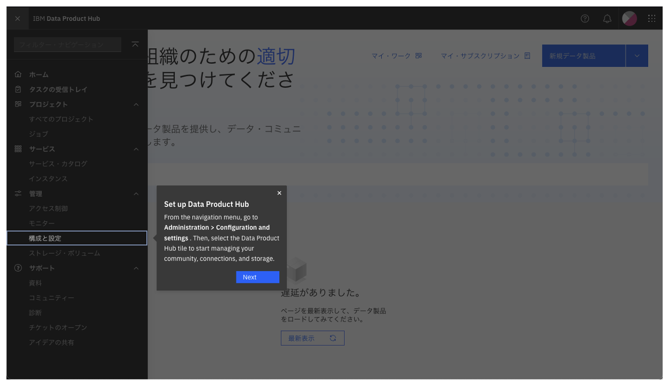Viewport: 668px width, 388px height.
Task: Click the Next button in the setup tooltip
Action: click(x=257, y=277)
